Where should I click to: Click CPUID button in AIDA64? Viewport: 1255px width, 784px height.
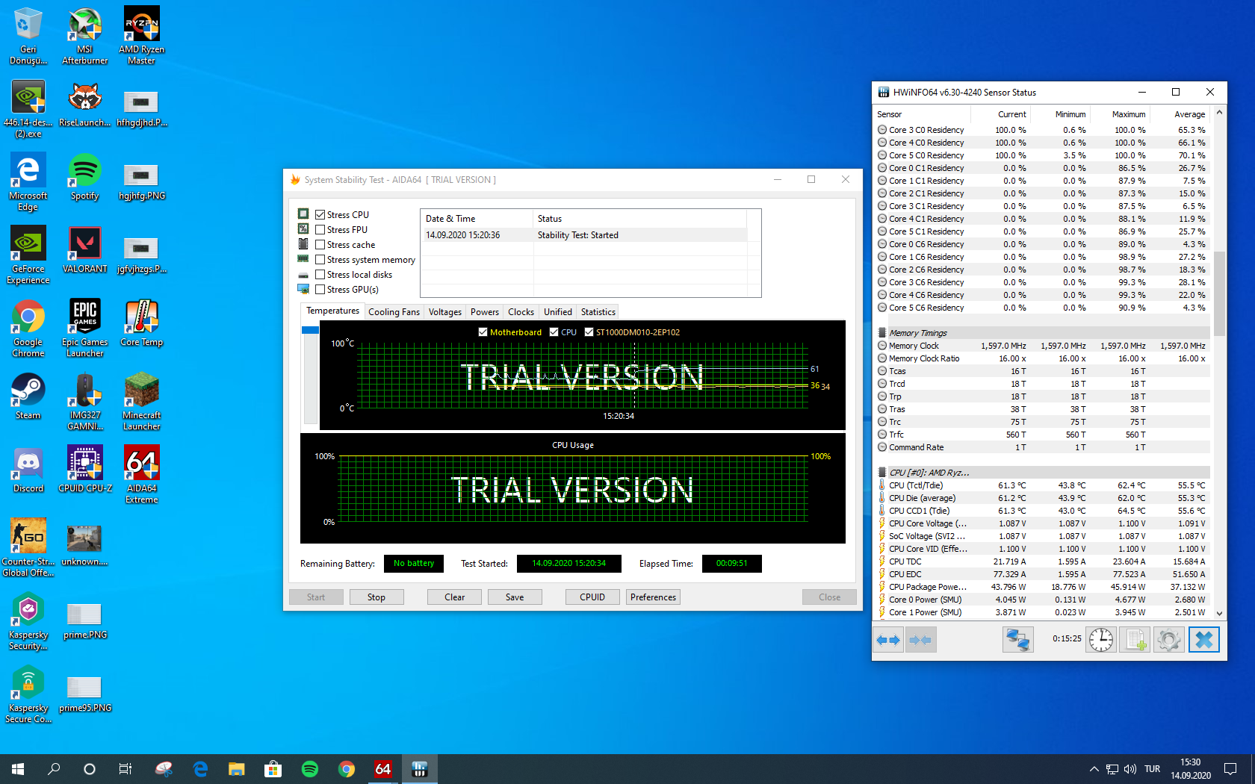pyautogui.click(x=592, y=597)
